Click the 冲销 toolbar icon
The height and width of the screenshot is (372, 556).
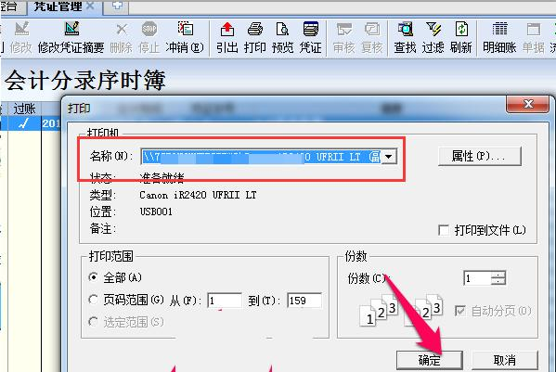(x=186, y=29)
